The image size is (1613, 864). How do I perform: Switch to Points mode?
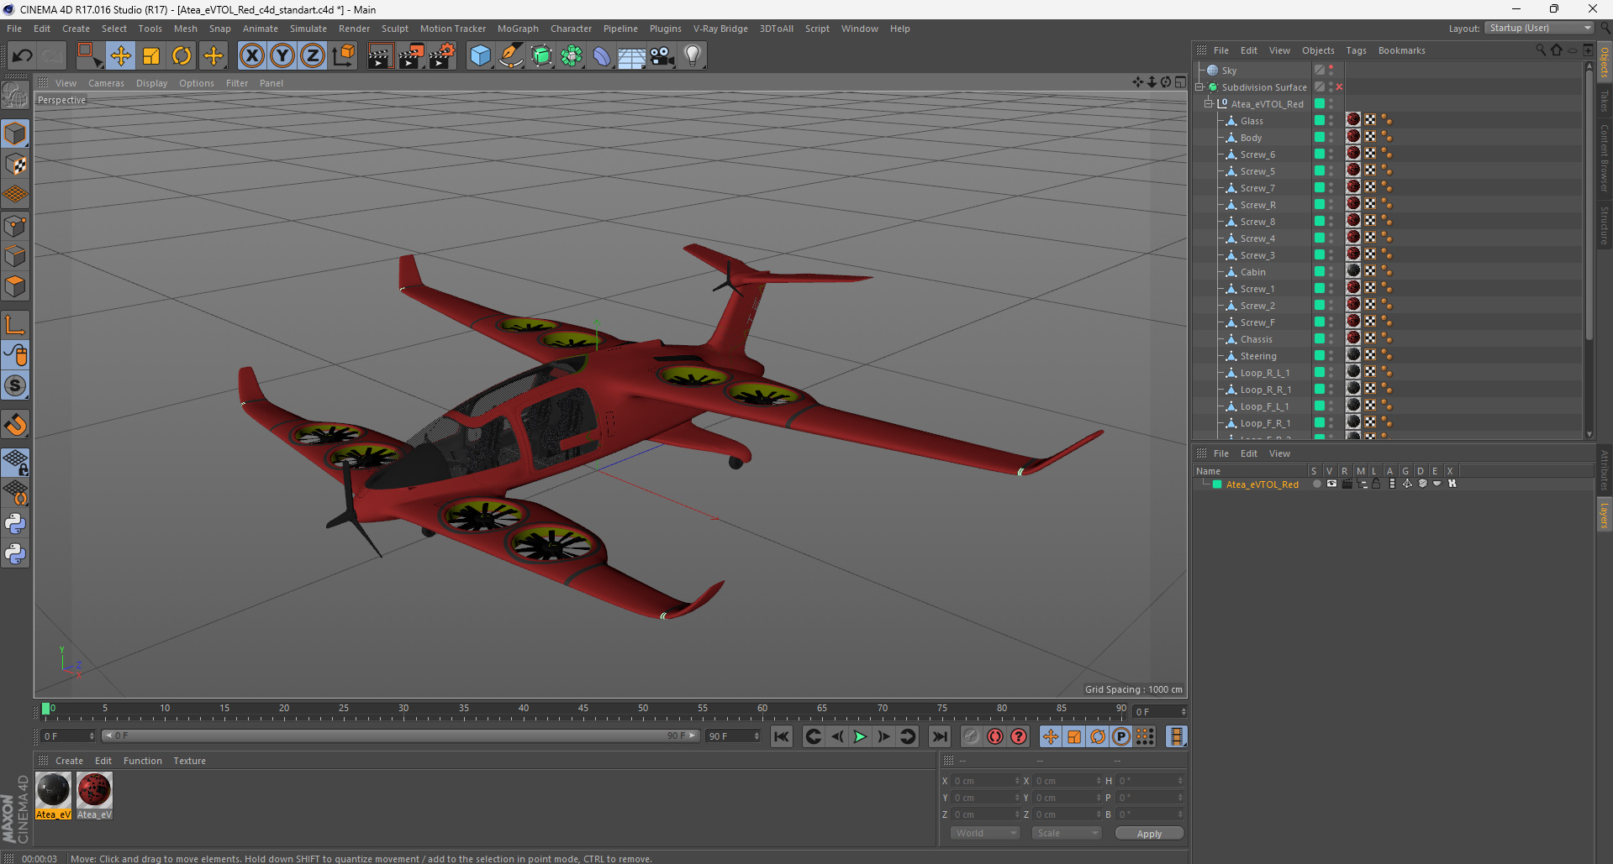tap(15, 226)
